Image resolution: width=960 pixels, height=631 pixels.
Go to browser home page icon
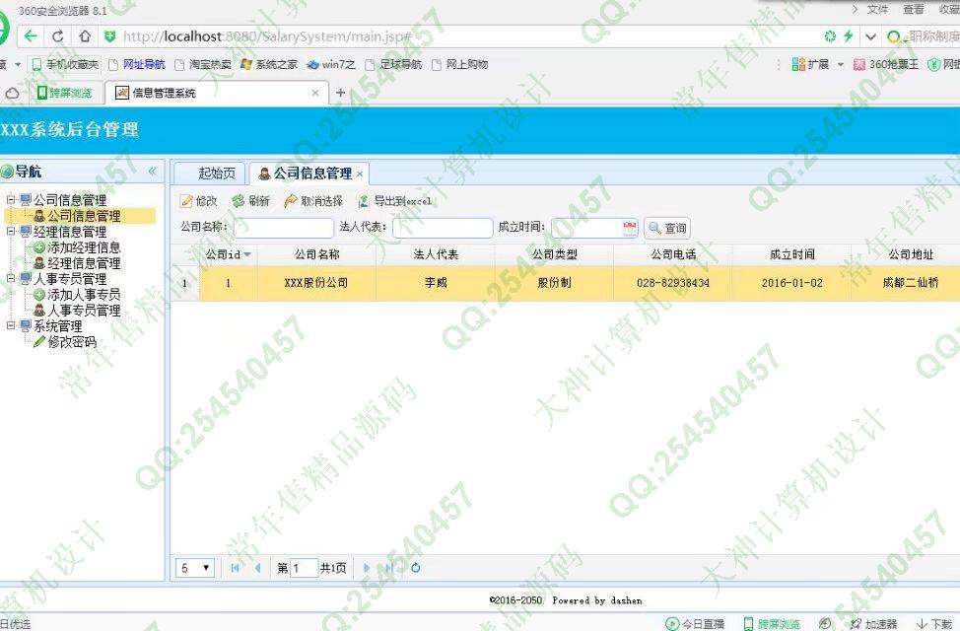(x=85, y=36)
